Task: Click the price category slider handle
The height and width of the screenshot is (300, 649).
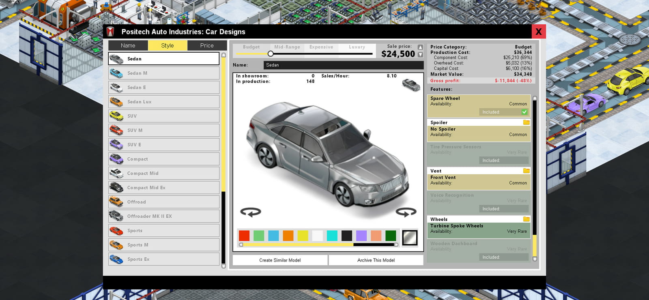Action: (x=271, y=54)
